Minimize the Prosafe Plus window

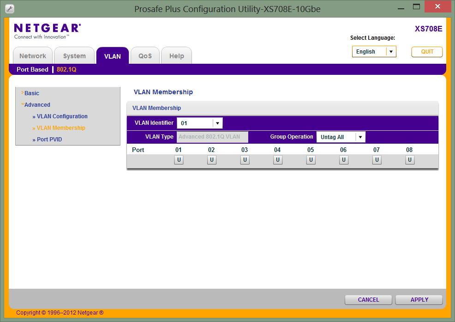[401, 7]
